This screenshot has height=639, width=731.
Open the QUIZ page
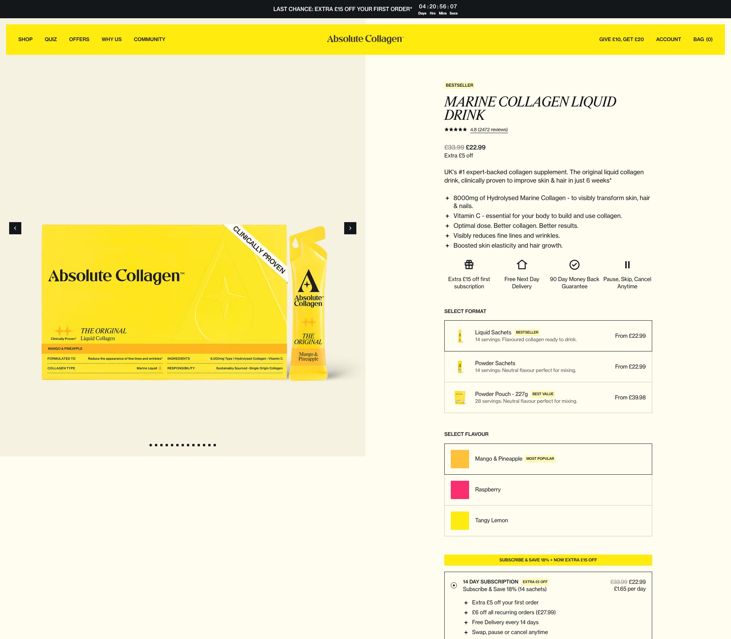pos(51,39)
